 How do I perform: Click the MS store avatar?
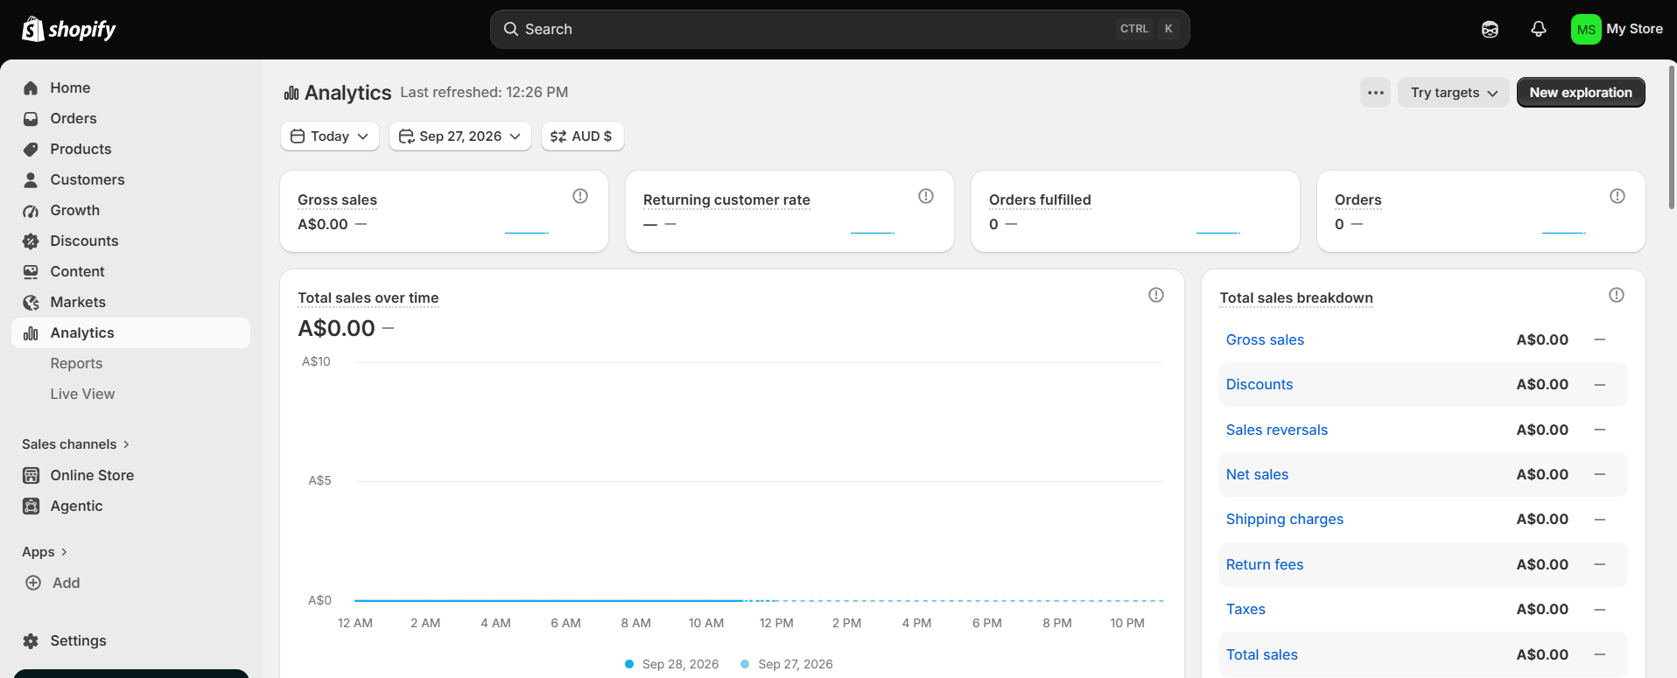click(1586, 29)
